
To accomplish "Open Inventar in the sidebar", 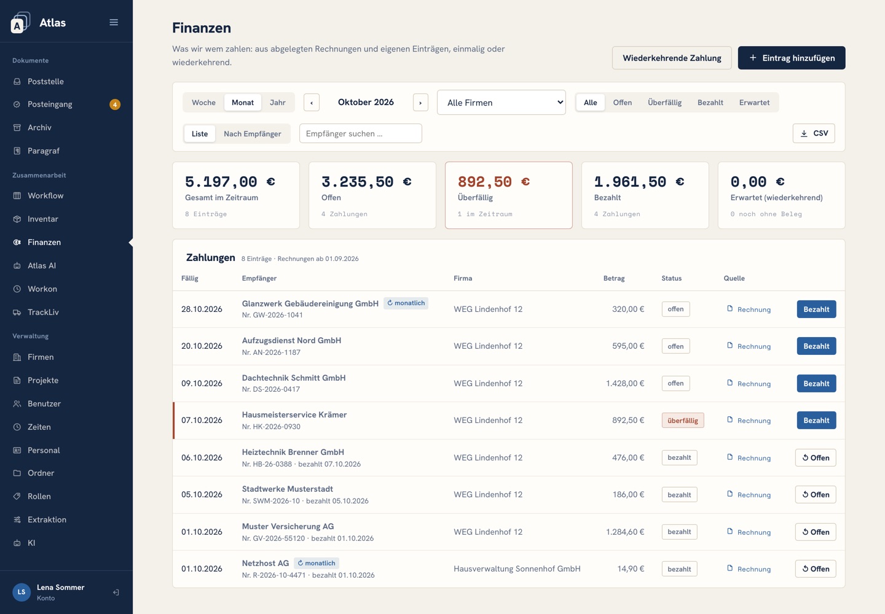I will (66, 219).
